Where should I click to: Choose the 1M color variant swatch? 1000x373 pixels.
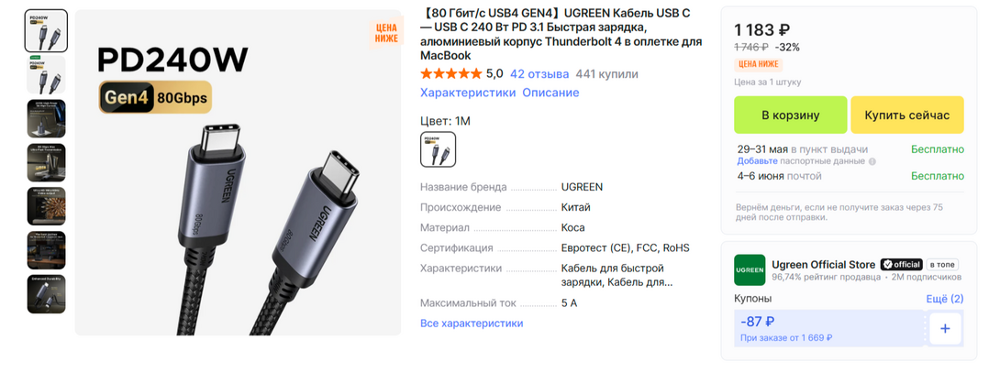coord(439,149)
